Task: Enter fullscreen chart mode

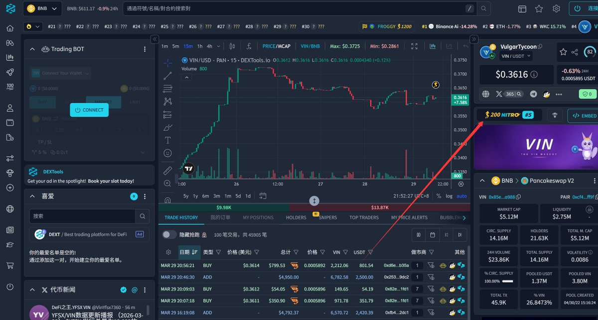Action: coord(415,46)
